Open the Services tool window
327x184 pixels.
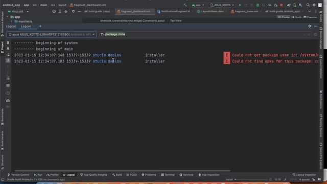point(186,175)
